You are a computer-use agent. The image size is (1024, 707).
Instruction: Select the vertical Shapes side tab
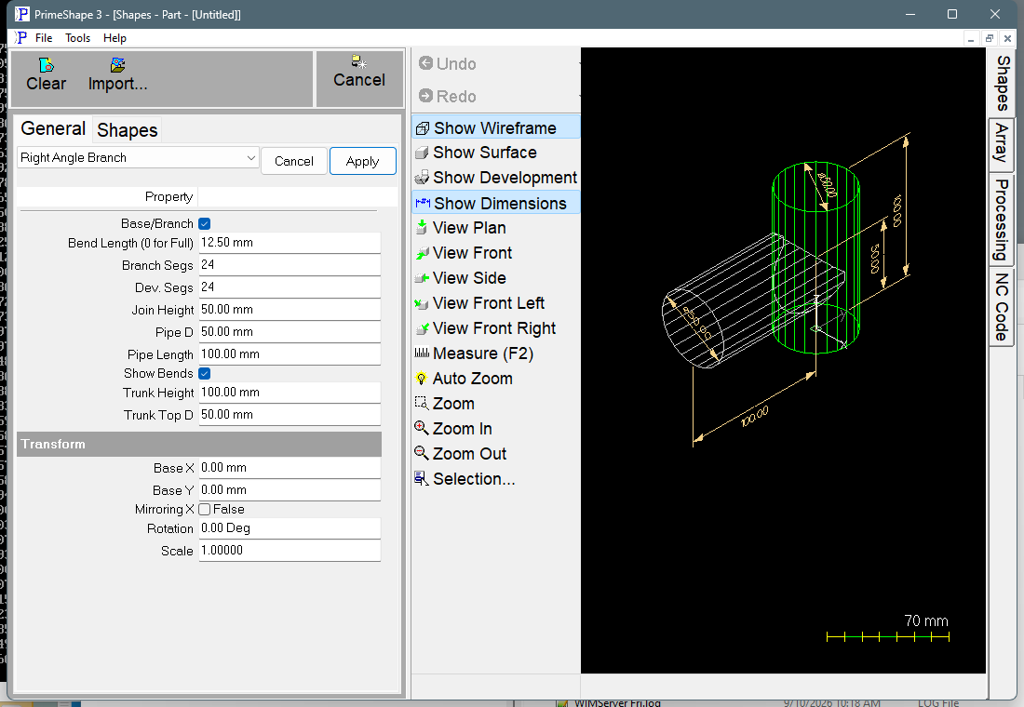click(1003, 83)
